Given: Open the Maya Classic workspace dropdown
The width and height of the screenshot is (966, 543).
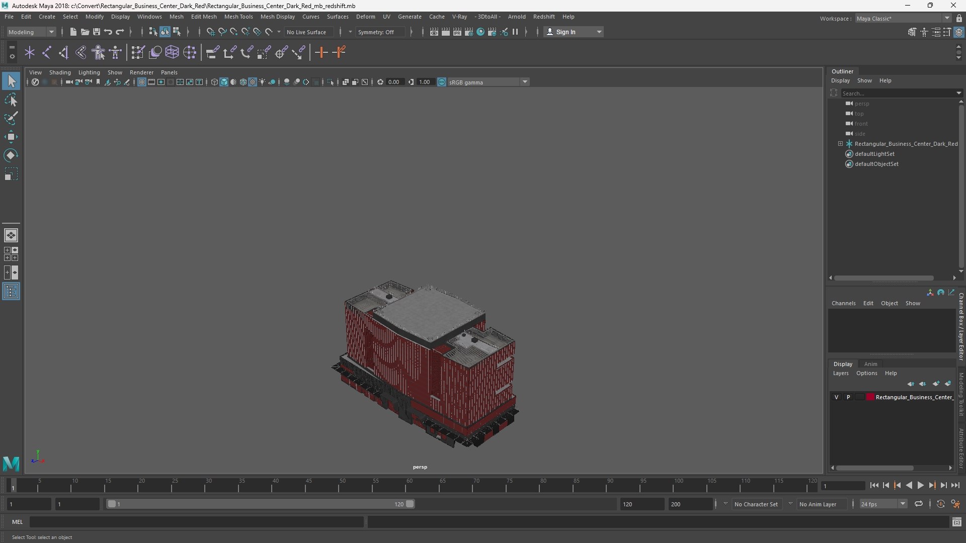Looking at the screenshot, I should [x=903, y=19].
